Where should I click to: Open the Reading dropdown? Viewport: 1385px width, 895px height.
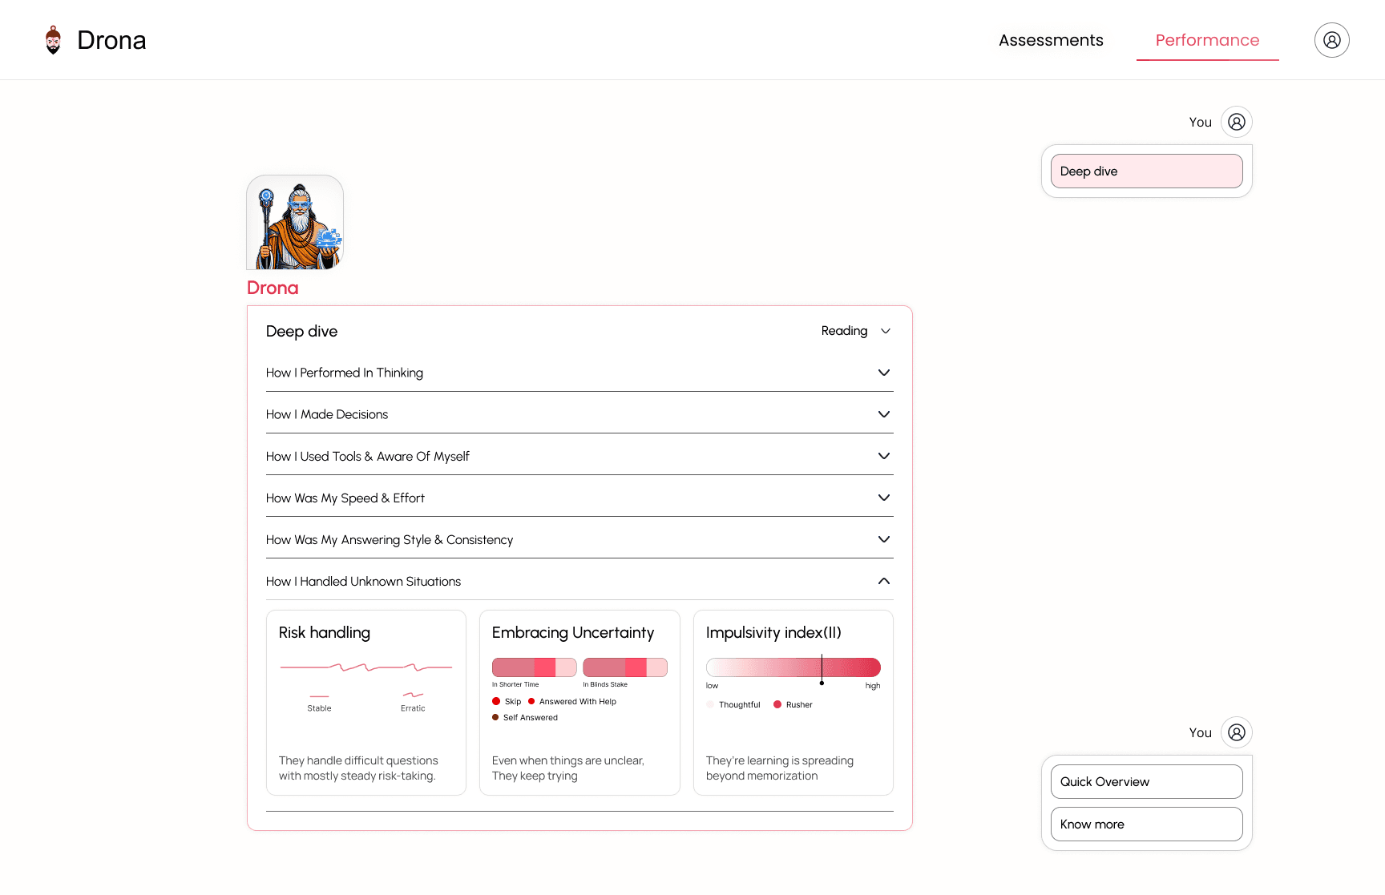point(856,331)
